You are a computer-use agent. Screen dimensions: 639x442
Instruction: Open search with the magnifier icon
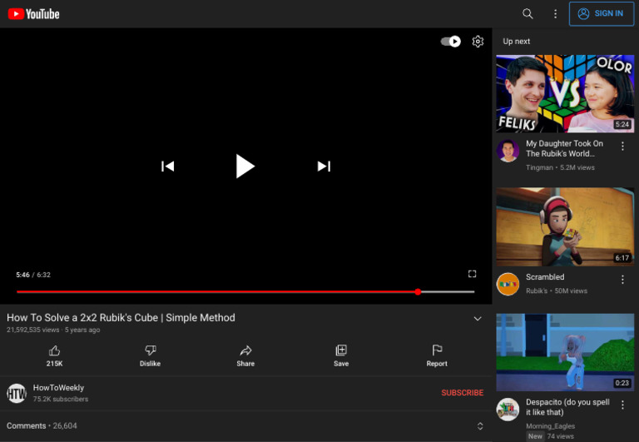pyautogui.click(x=528, y=14)
